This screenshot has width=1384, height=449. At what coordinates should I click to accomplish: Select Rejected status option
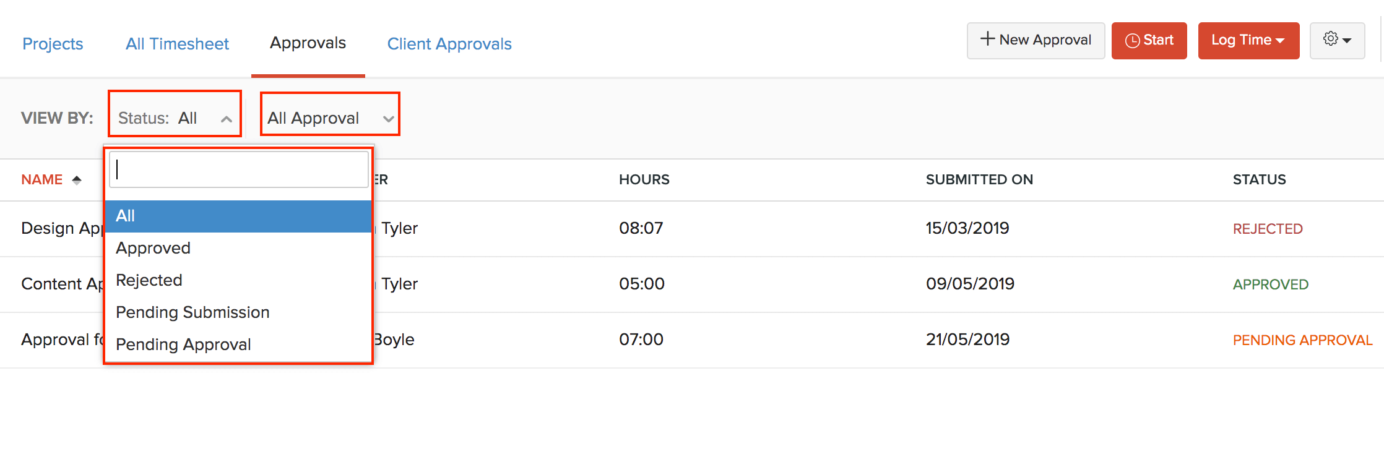(149, 280)
